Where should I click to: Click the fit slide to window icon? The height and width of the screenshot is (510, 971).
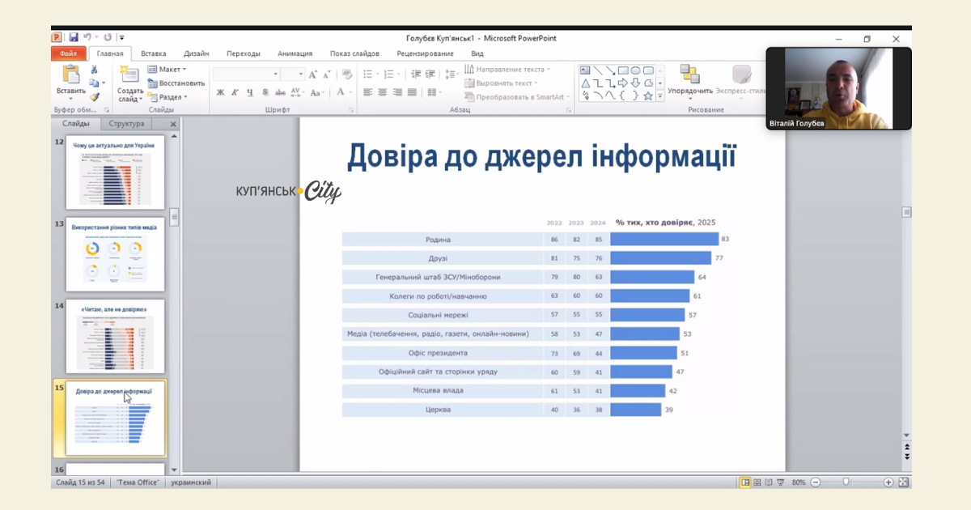pyautogui.click(x=904, y=482)
